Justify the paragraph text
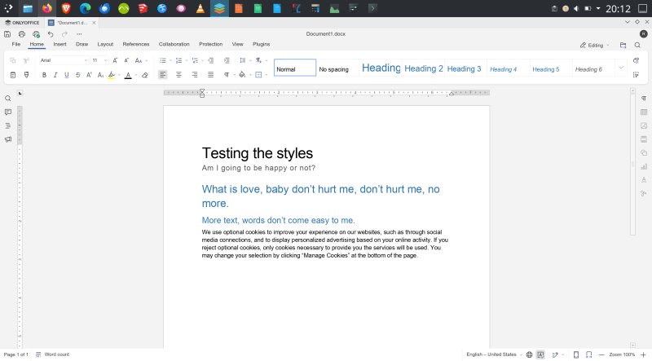This screenshot has height=361, width=652. pyautogui.click(x=211, y=75)
